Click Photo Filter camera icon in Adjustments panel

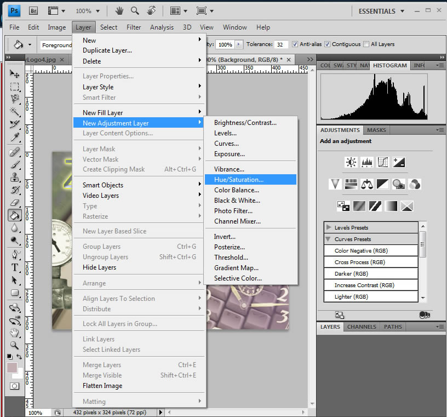coord(399,184)
